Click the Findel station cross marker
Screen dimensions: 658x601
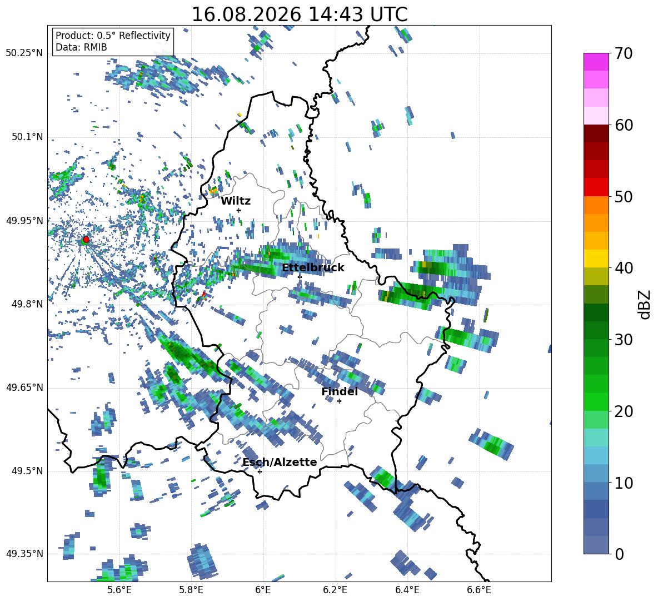point(339,401)
